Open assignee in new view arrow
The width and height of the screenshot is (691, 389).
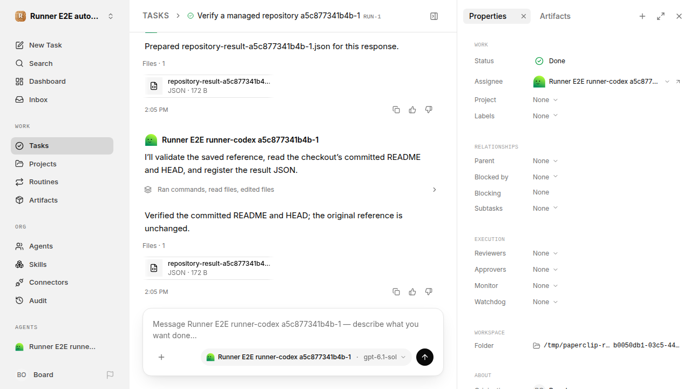coord(678,82)
